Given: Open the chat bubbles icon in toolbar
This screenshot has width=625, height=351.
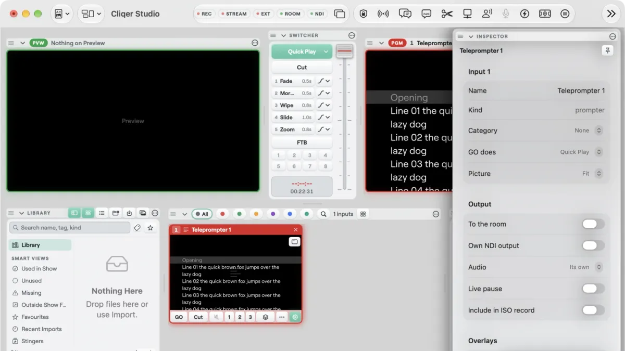Looking at the screenshot, I should (x=405, y=14).
